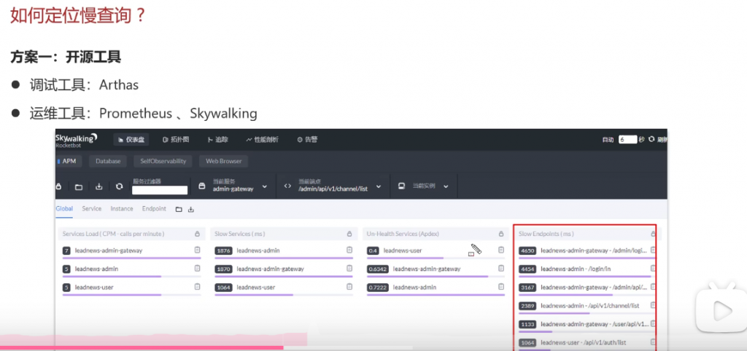747x351 pixels.
Task: Click the refresh icon beside service filter
Action: click(119, 186)
